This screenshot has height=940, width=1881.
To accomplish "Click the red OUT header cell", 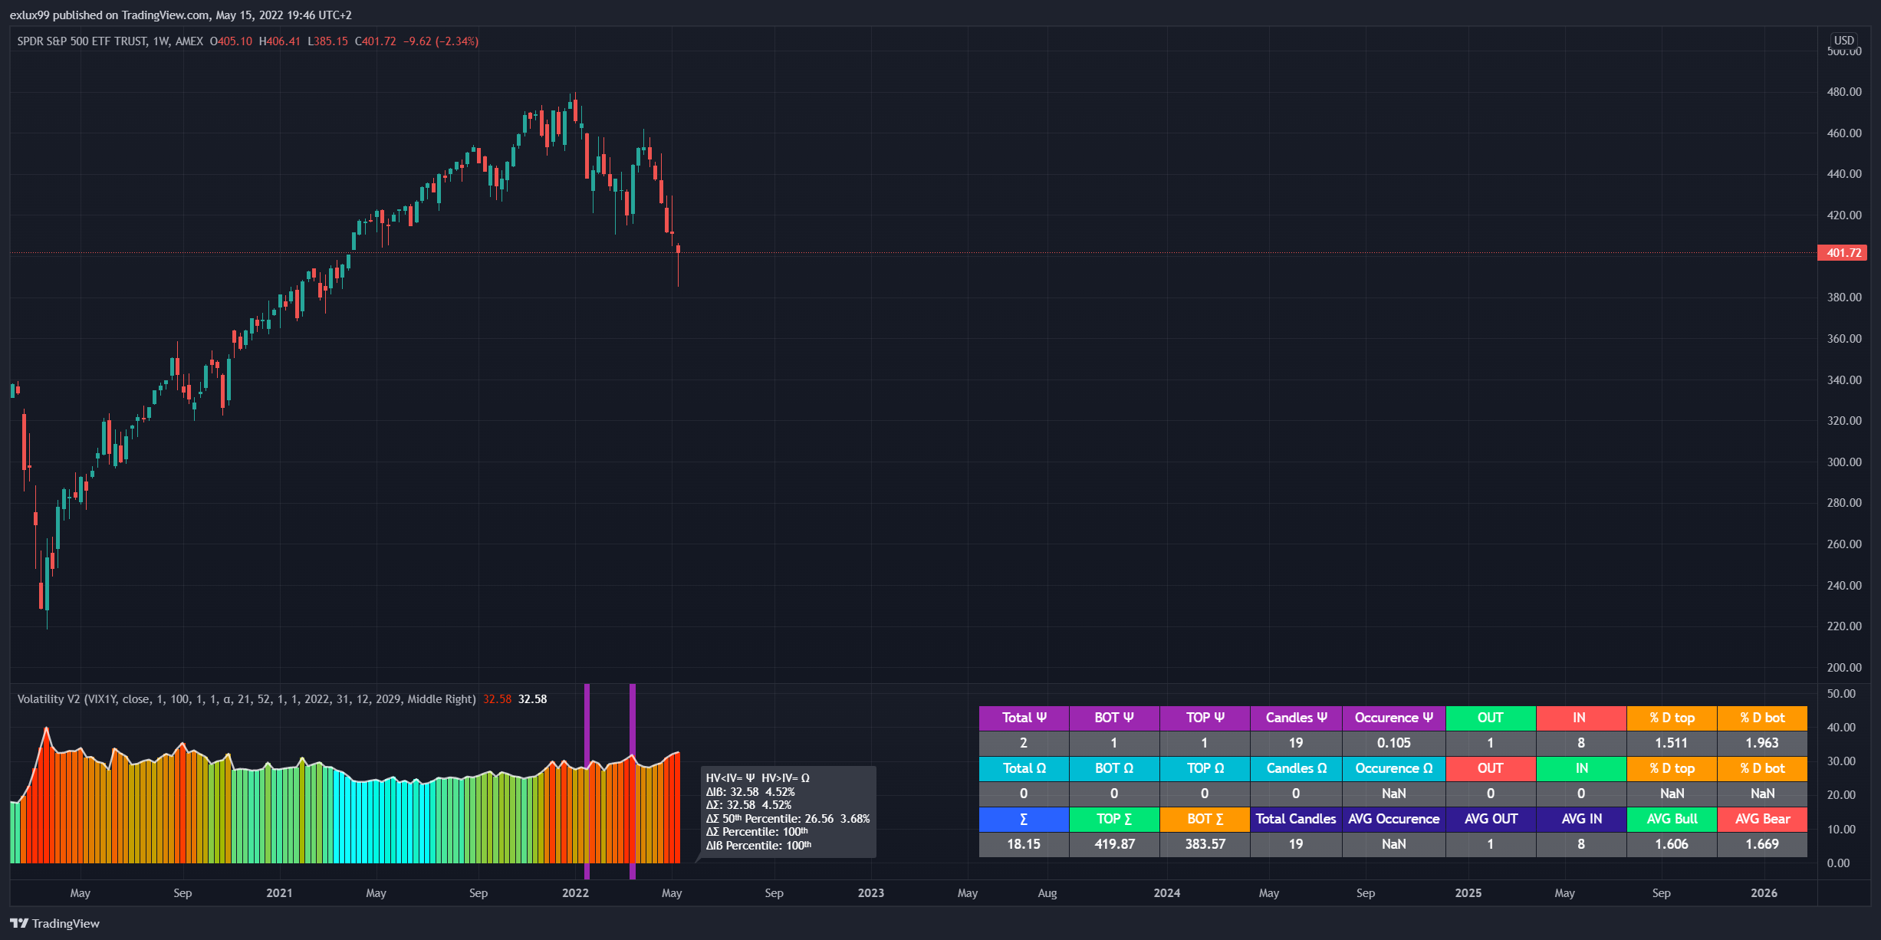I will (x=1491, y=769).
